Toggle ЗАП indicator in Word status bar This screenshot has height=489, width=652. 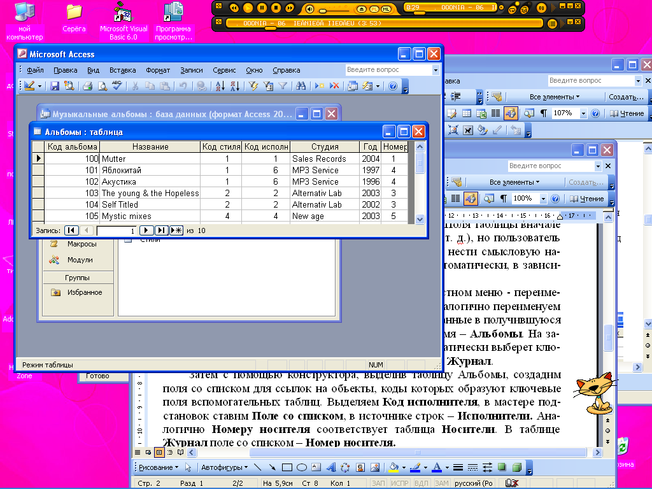coord(378,483)
